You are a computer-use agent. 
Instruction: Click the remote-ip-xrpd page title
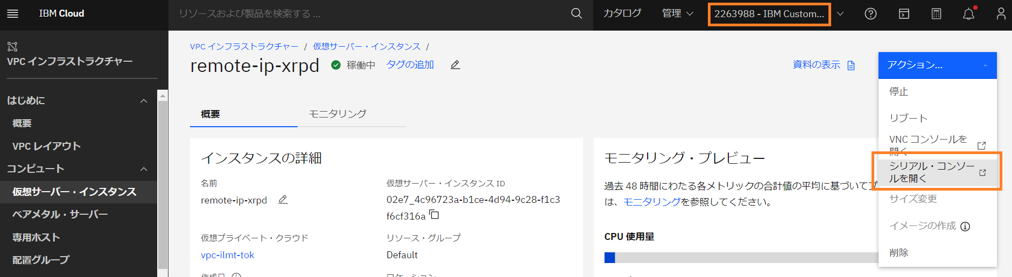pyautogui.click(x=255, y=65)
